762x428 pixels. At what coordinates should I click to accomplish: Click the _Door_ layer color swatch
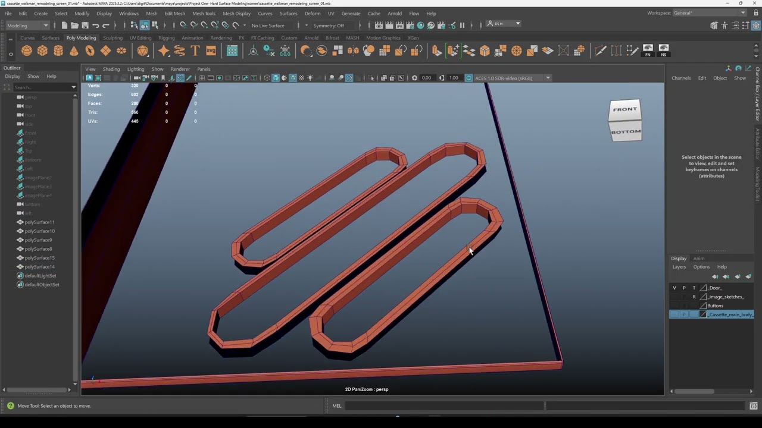pos(704,288)
